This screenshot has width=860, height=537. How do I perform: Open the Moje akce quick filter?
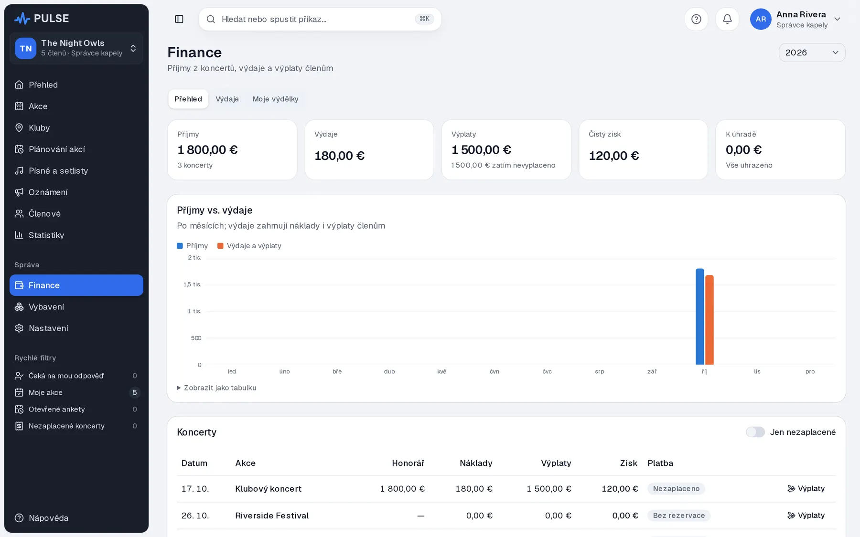pos(76,392)
